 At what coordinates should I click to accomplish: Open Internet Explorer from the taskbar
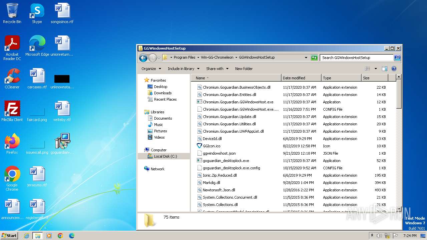[x=26, y=236]
